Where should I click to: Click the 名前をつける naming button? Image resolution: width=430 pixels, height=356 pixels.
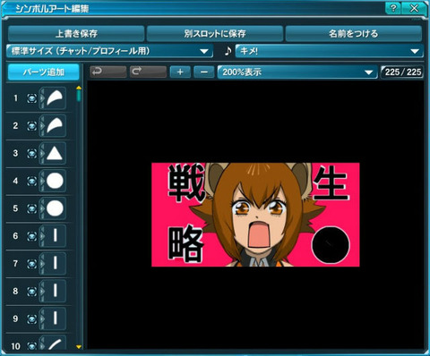(x=354, y=33)
